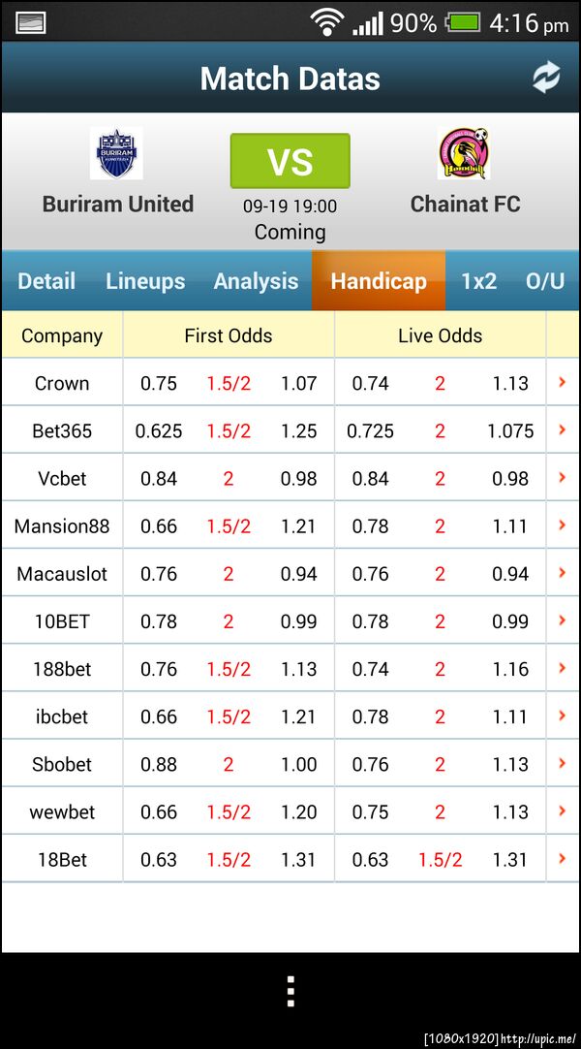Expand the Bet365 odds row arrow
581x1049 pixels.
(562, 430)
